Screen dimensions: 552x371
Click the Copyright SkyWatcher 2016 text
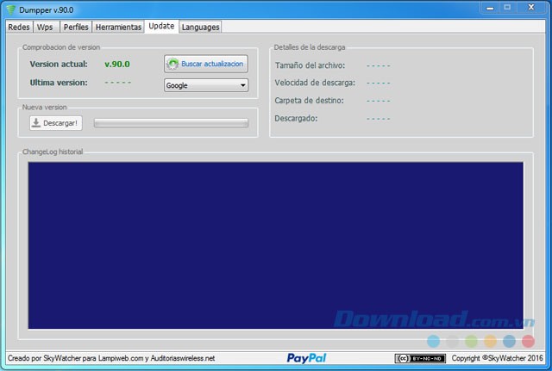pos(498,358)
